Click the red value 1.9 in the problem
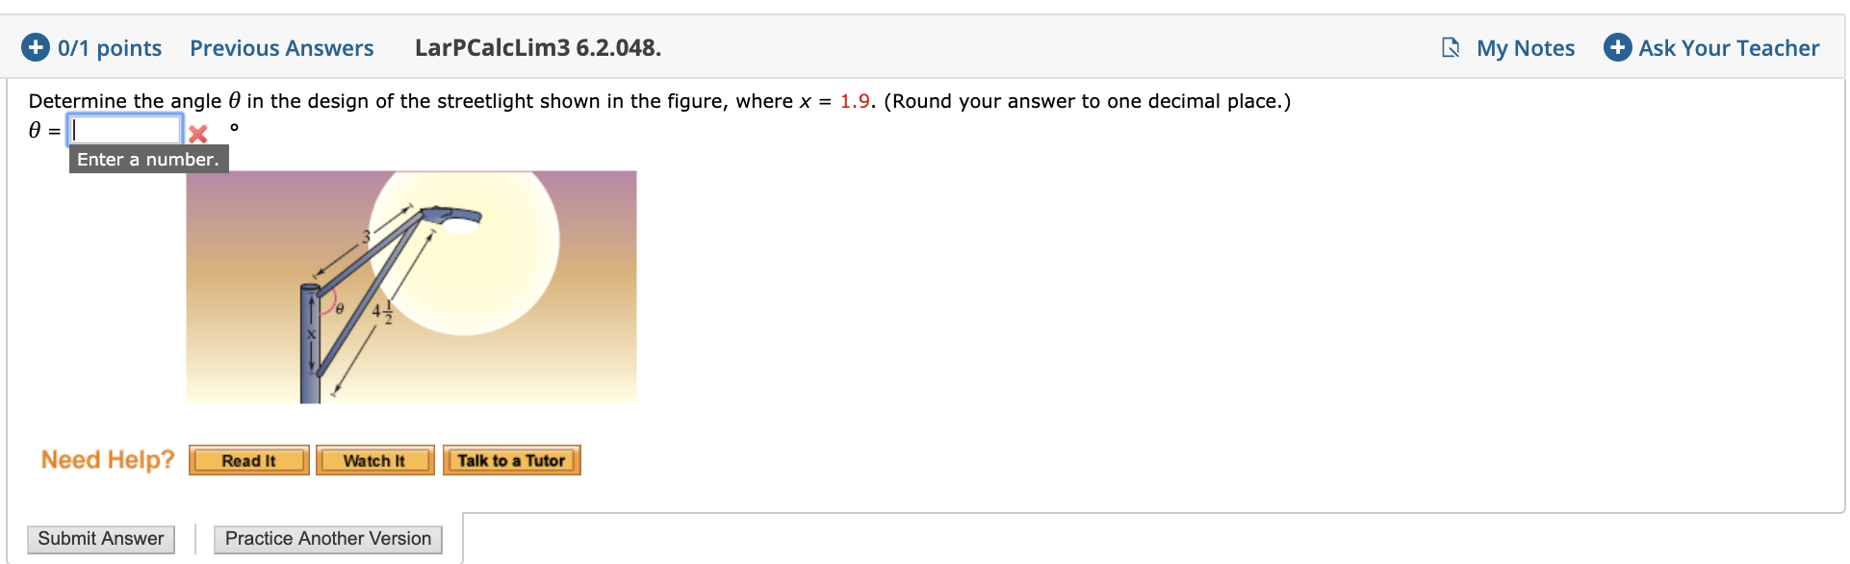 (x=853, y=100)
